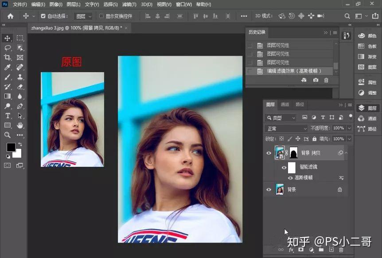Toggle visibility of 高斯模糊 filter
Image resolution: width=382 pixels, height=258 pixels.
291,177
